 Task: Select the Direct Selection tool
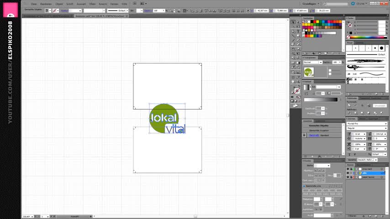(x=298, y=22)
